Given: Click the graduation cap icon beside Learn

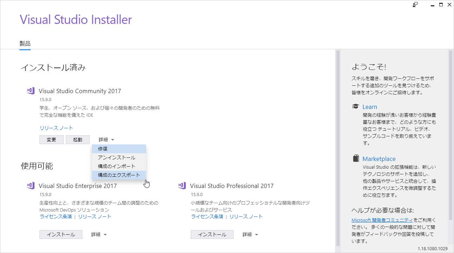Looking at the screenshot, I should 355,106.
